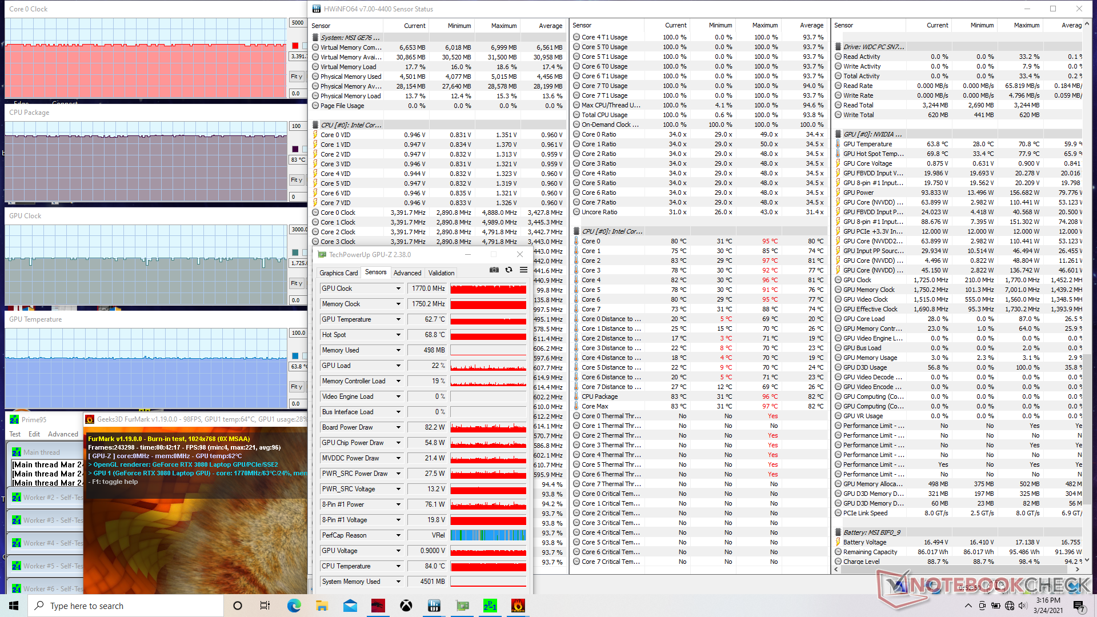Click the Worker #4 thread icon in Prime95

click(17, 543)
